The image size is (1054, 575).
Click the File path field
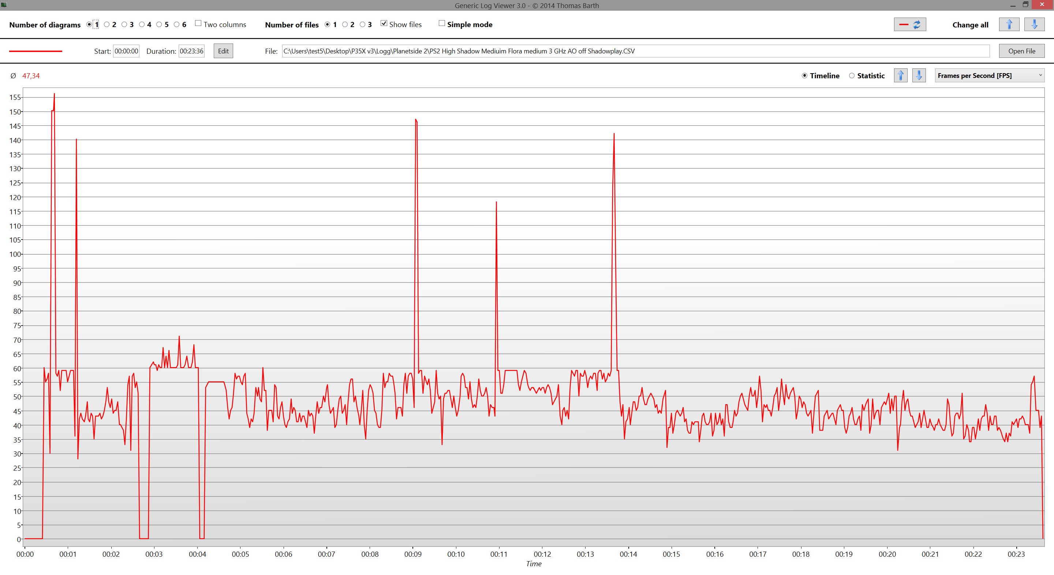point(636,51)
